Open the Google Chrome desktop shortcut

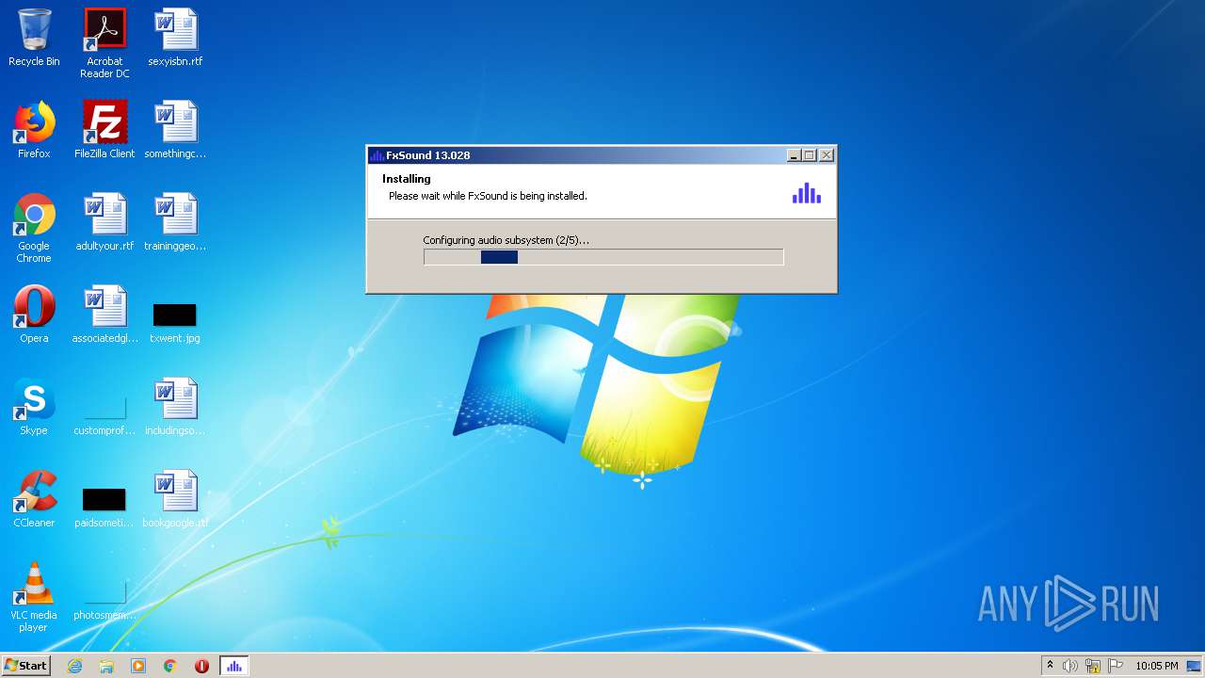point(34,228)
